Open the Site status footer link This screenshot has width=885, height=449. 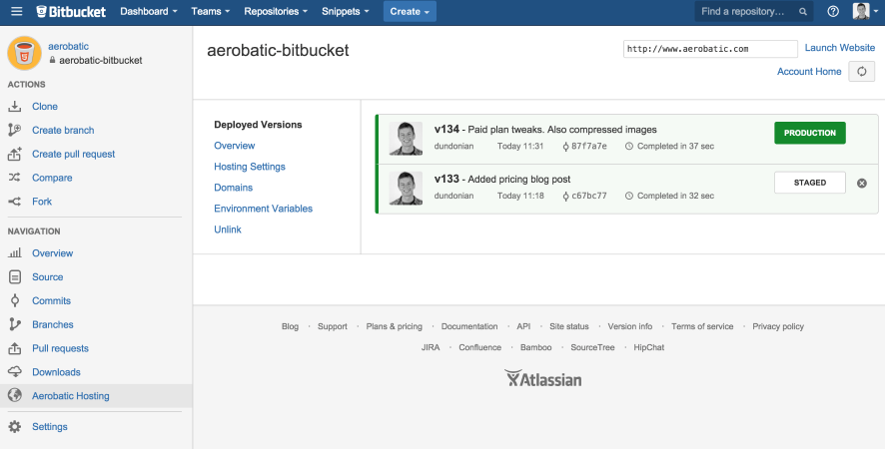569,326
